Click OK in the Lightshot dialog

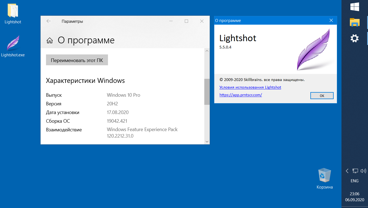(322, 96)
